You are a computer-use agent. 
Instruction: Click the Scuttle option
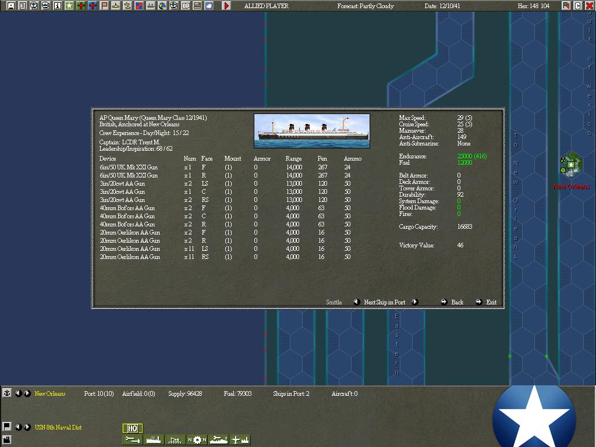click(x=334, y=302)
